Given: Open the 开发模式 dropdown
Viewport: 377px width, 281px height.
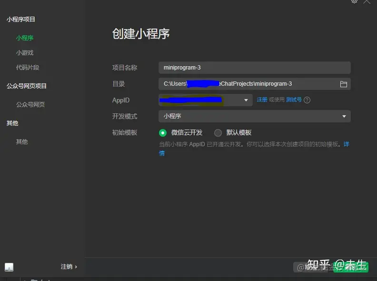Looking at the screenshot, I should [x=254, y=116].
